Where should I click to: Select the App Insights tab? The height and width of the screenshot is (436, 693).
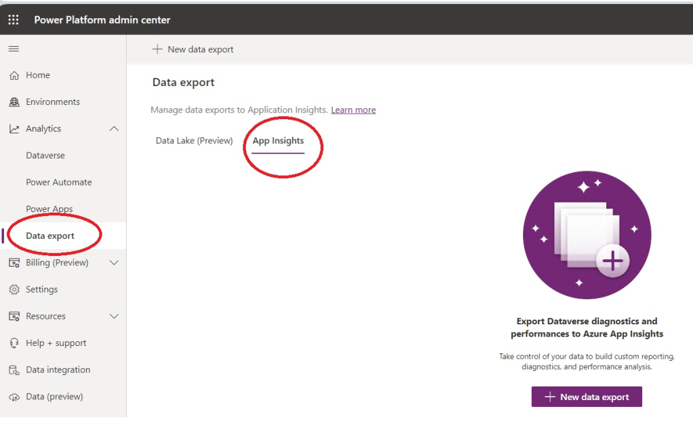coord(278,141)
